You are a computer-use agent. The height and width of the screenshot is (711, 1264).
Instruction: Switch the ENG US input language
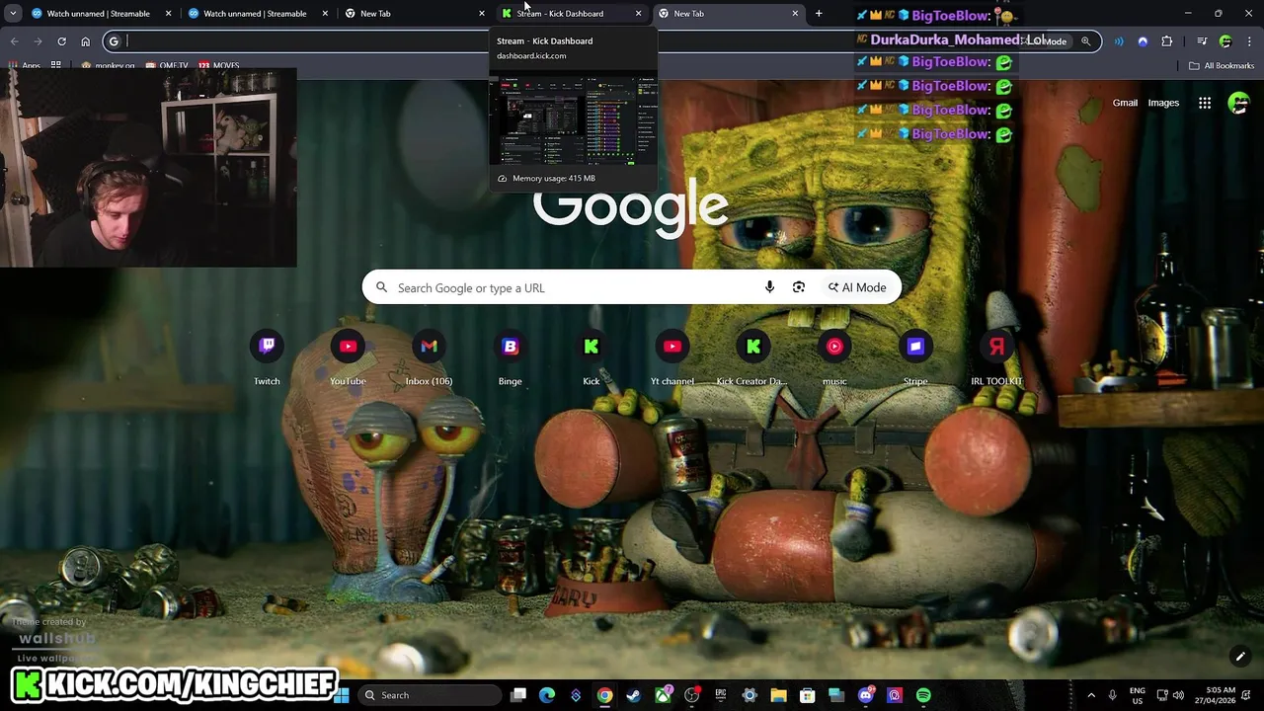[x=1137, y=695]
